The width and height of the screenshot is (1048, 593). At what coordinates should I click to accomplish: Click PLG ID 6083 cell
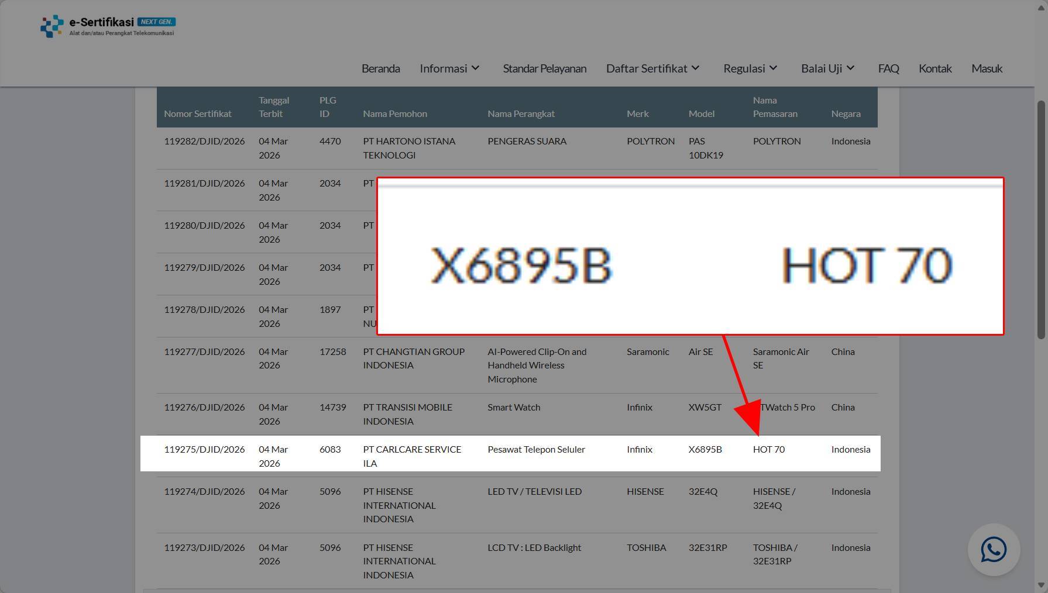point(330,449)
